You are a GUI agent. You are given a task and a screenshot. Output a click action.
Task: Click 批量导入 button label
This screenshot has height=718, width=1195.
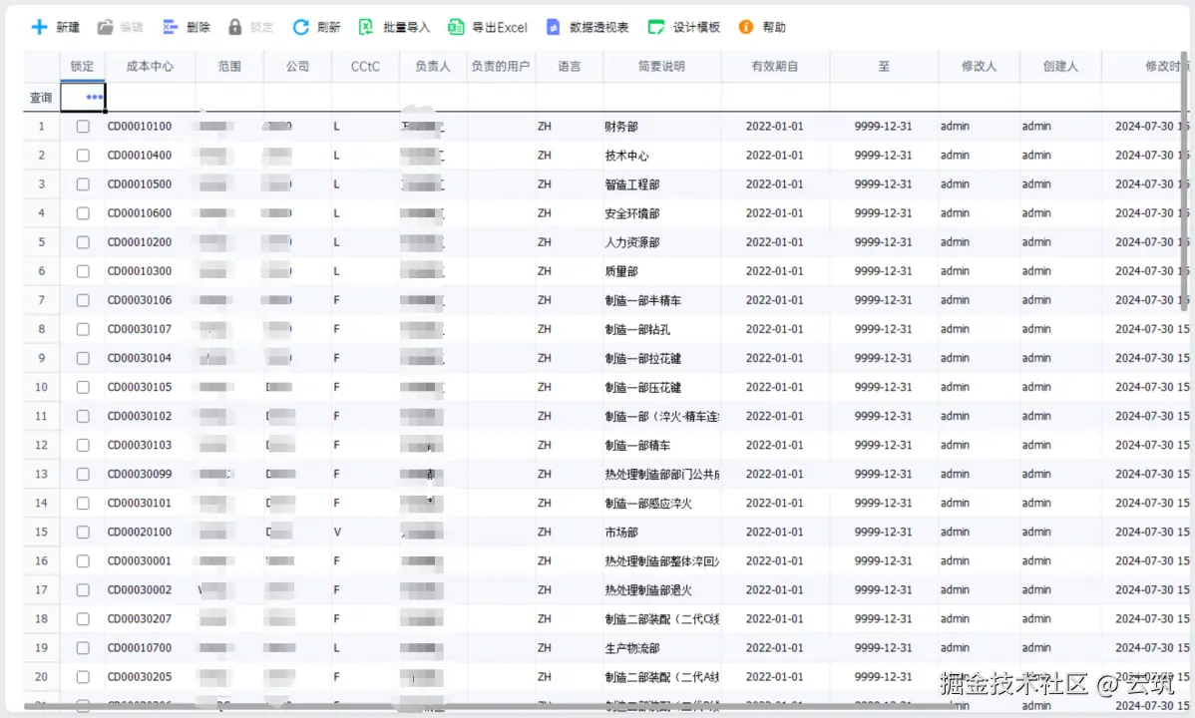(x=406, y=28)
